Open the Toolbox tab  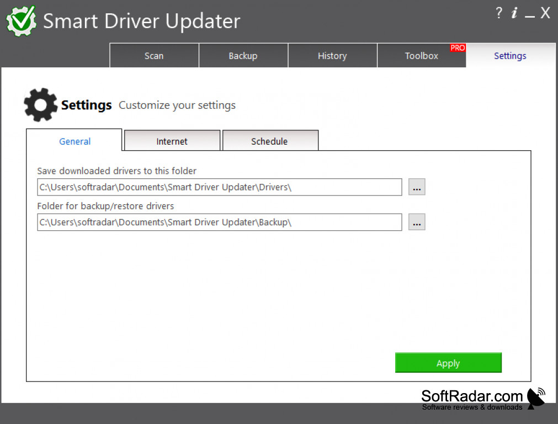[x=421, y=56]
